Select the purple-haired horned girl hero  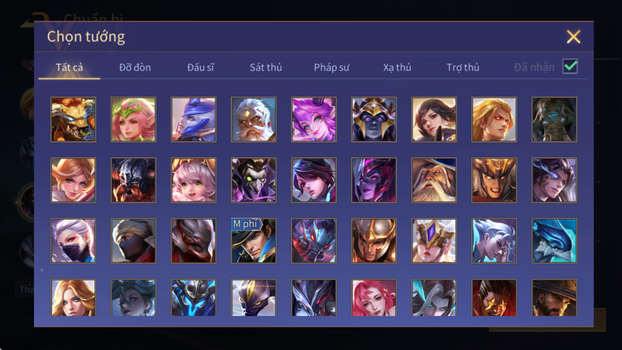(314, 119)
